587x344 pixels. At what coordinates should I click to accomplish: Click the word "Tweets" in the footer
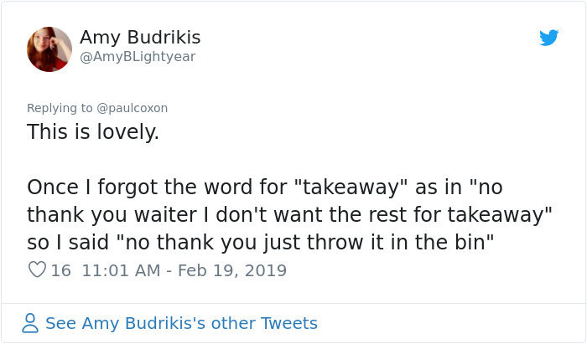(288, 323)
